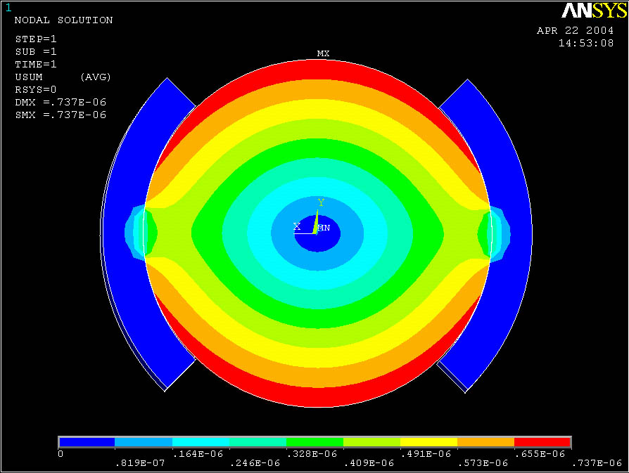The image size is (629, 473).
Task: Click the yellow legend swatch
Action: pos(428,442)
